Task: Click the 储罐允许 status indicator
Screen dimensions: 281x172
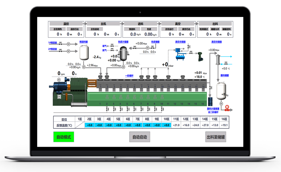Action: 215,29
